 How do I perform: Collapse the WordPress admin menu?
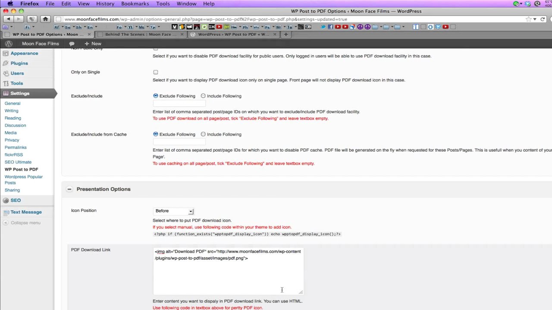tap(22, 223)
